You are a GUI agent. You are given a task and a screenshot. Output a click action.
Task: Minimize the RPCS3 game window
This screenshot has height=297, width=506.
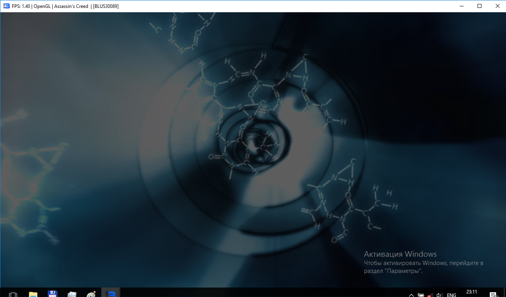coord(461,6)
